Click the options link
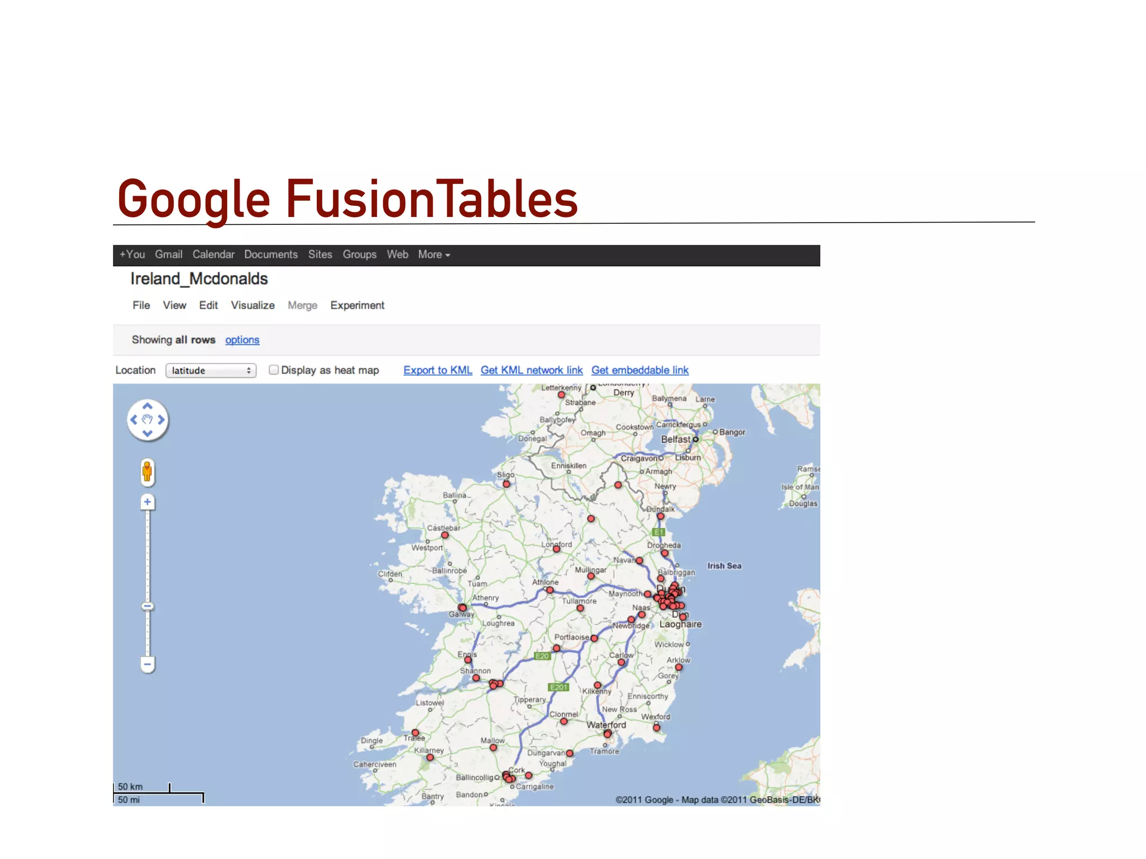 [242, 340]
